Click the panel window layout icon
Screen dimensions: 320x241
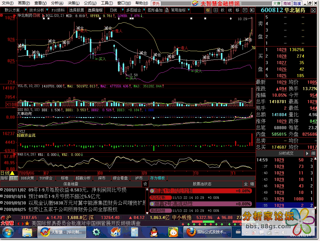(245, 10)
